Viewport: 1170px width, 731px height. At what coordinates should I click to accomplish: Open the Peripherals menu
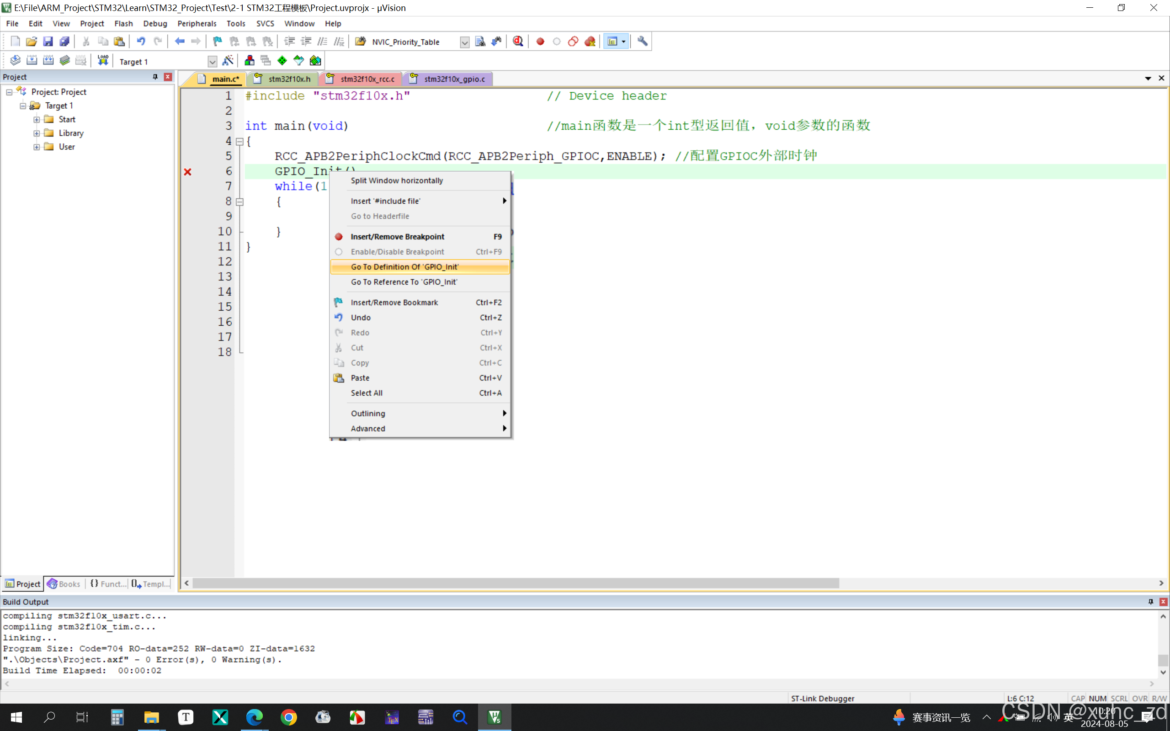(x=197, y=23)
